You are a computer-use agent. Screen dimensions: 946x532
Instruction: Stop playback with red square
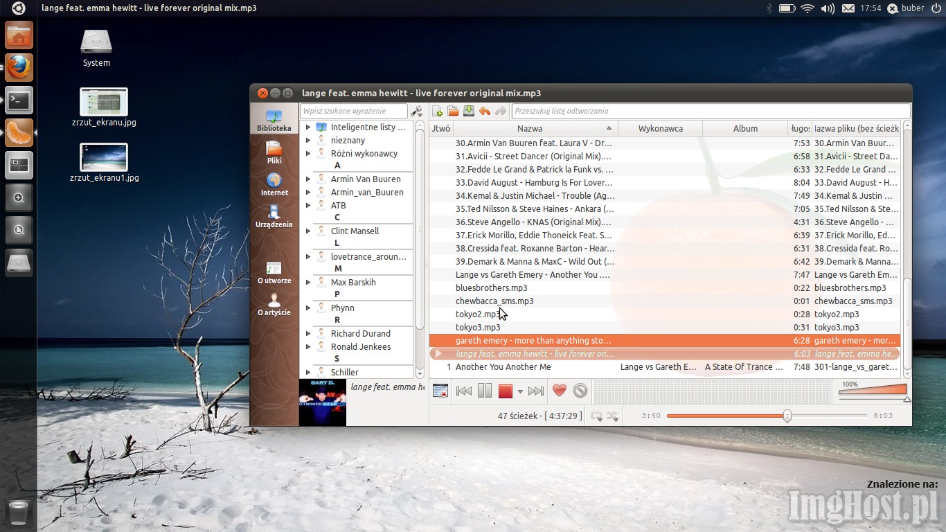click(x=505, y=391)
